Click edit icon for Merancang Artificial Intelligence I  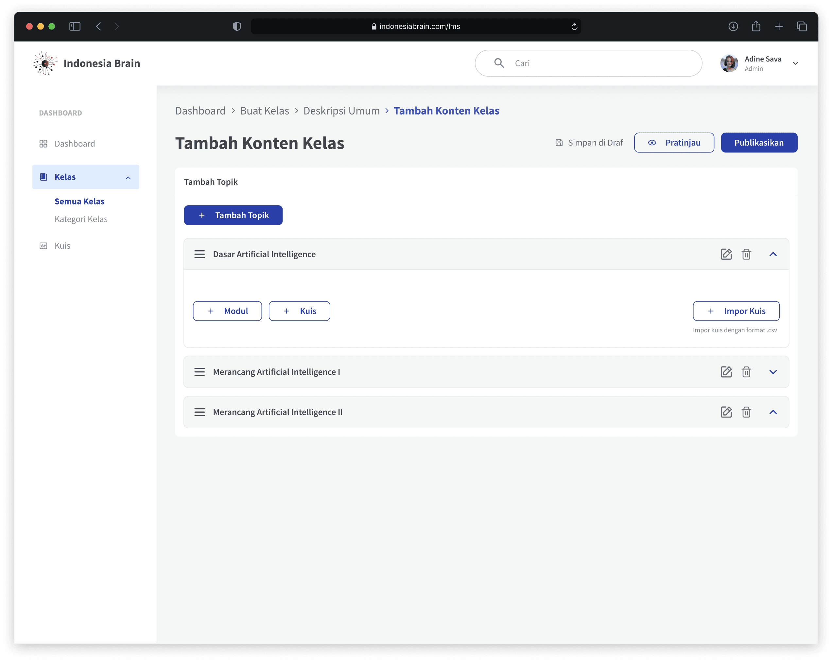[x=726, y=372]
